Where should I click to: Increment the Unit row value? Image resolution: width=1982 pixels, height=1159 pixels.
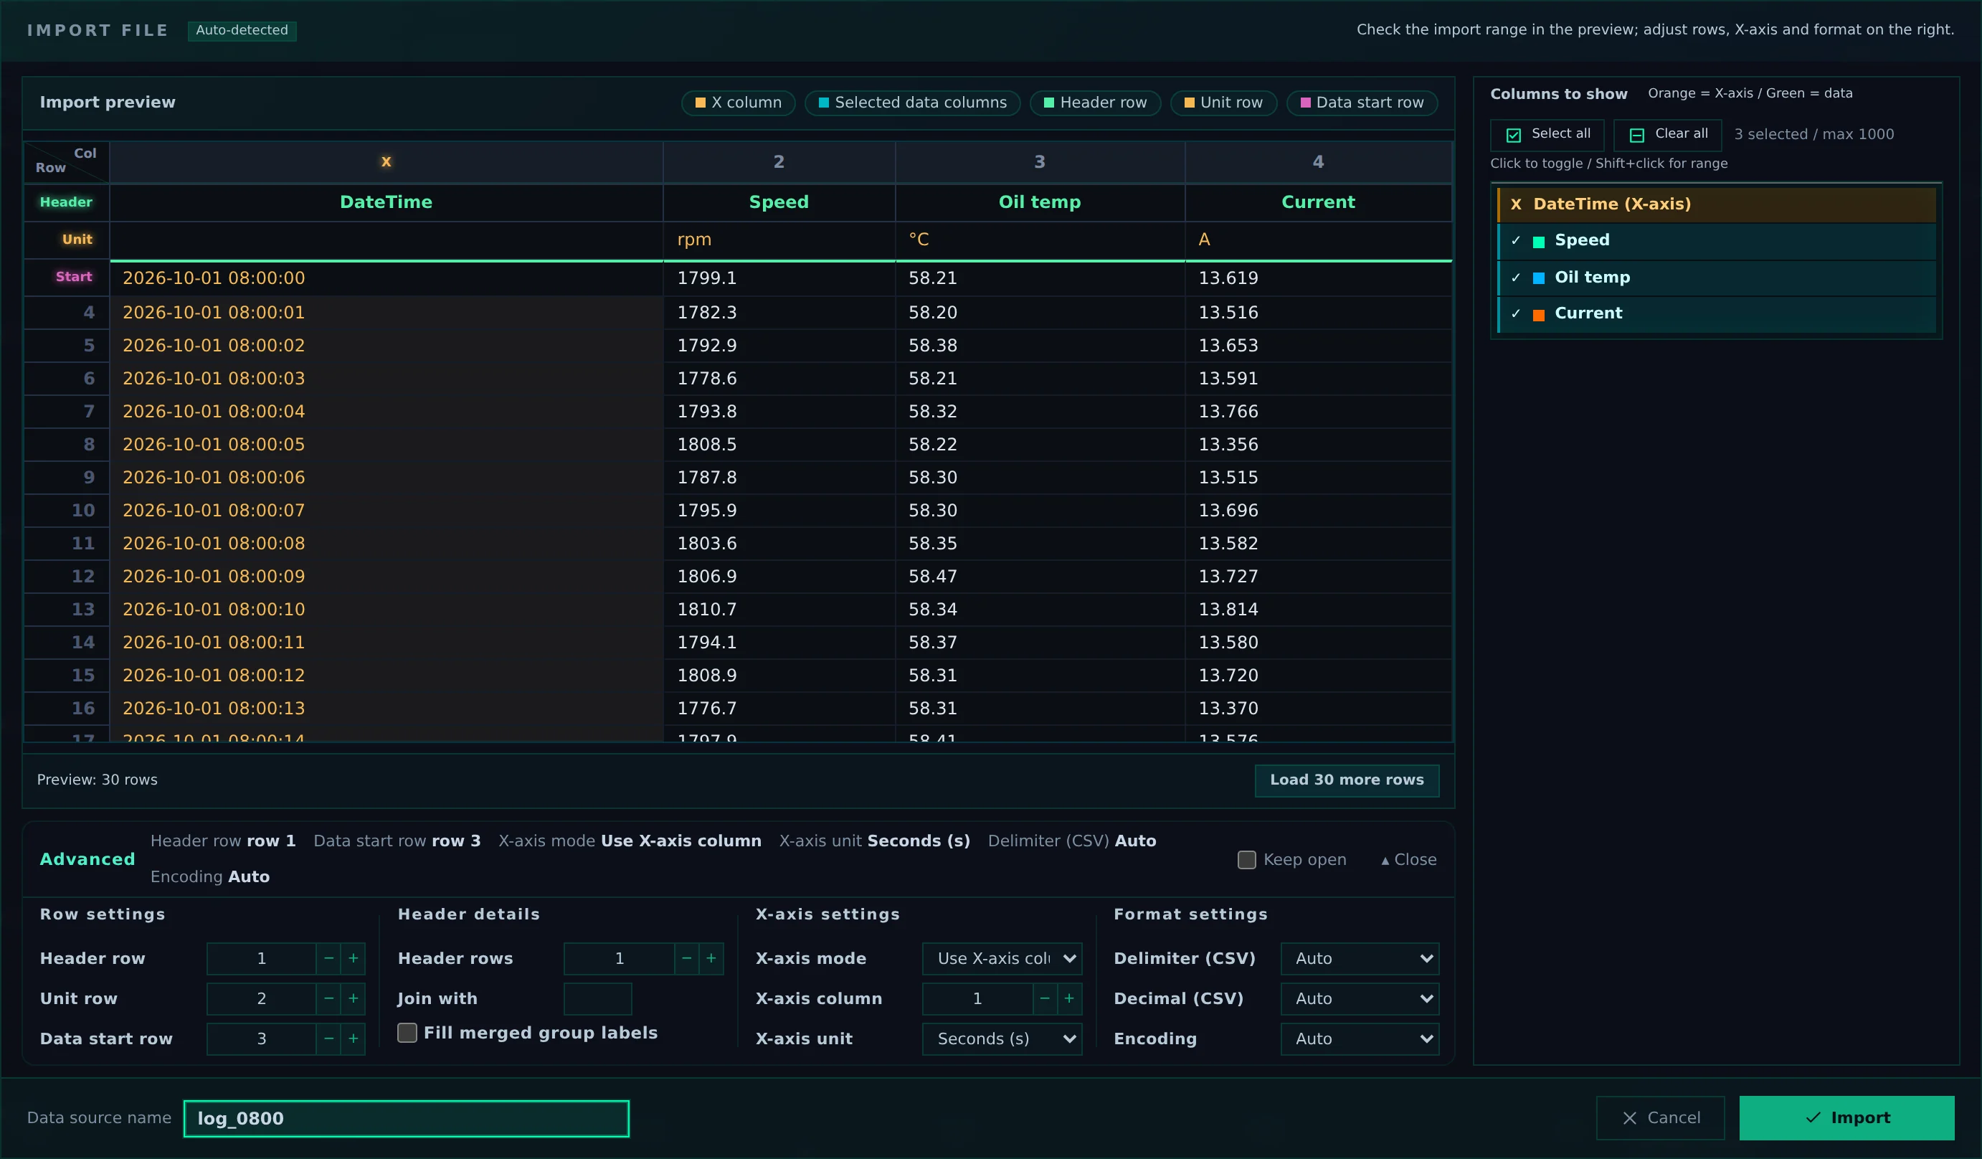[x=353, y=998]
